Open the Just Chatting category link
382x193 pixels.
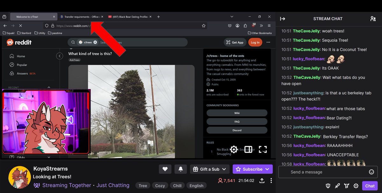(x=112, y=185)
